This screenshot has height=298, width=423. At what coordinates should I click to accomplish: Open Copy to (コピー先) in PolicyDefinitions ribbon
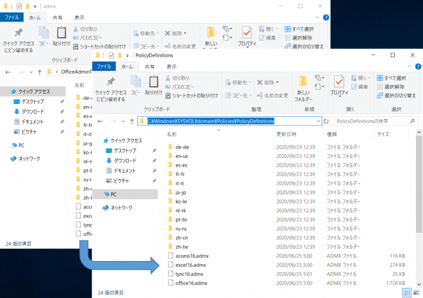(x=238, y=96)
